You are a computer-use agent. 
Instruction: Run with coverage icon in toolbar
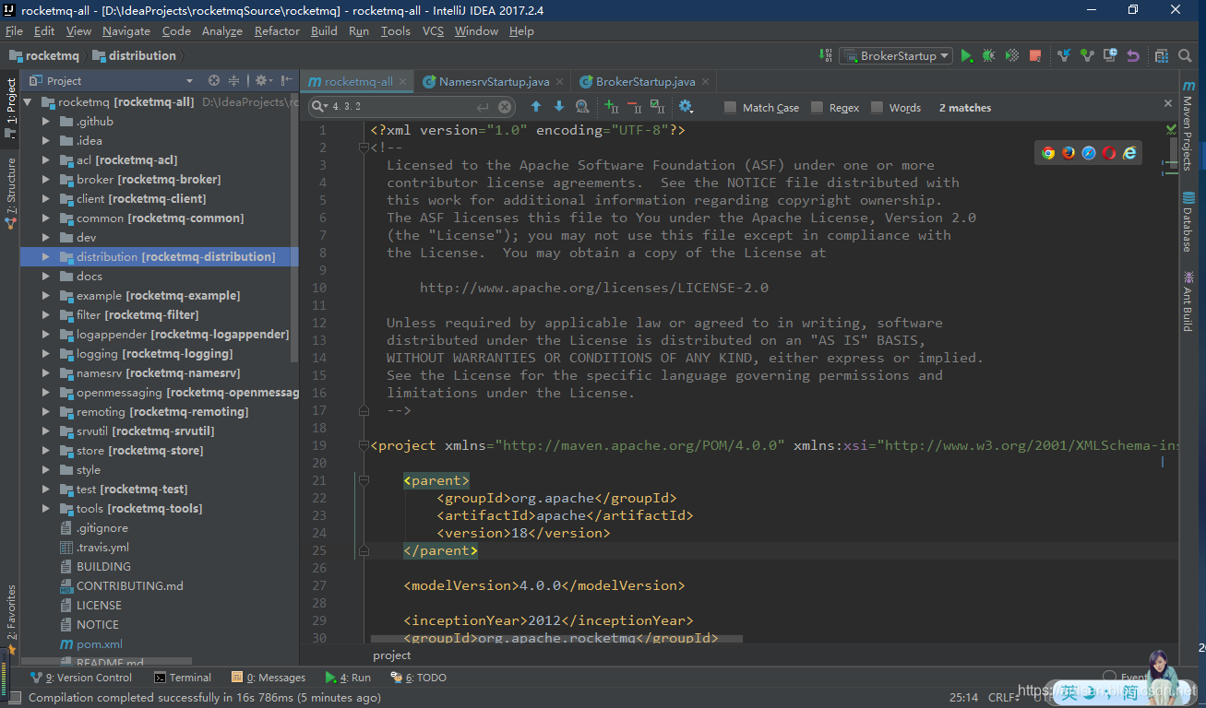coord(1012,56)
